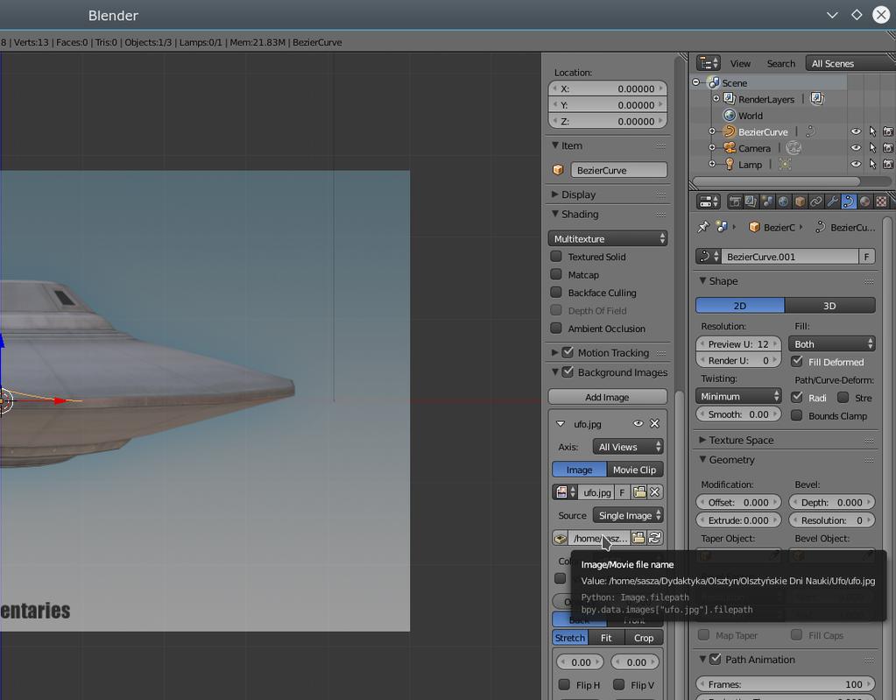Hide Lamp using its eye icon
The width and height of the screenshot is (896, 700).
[x=856, y=164]
